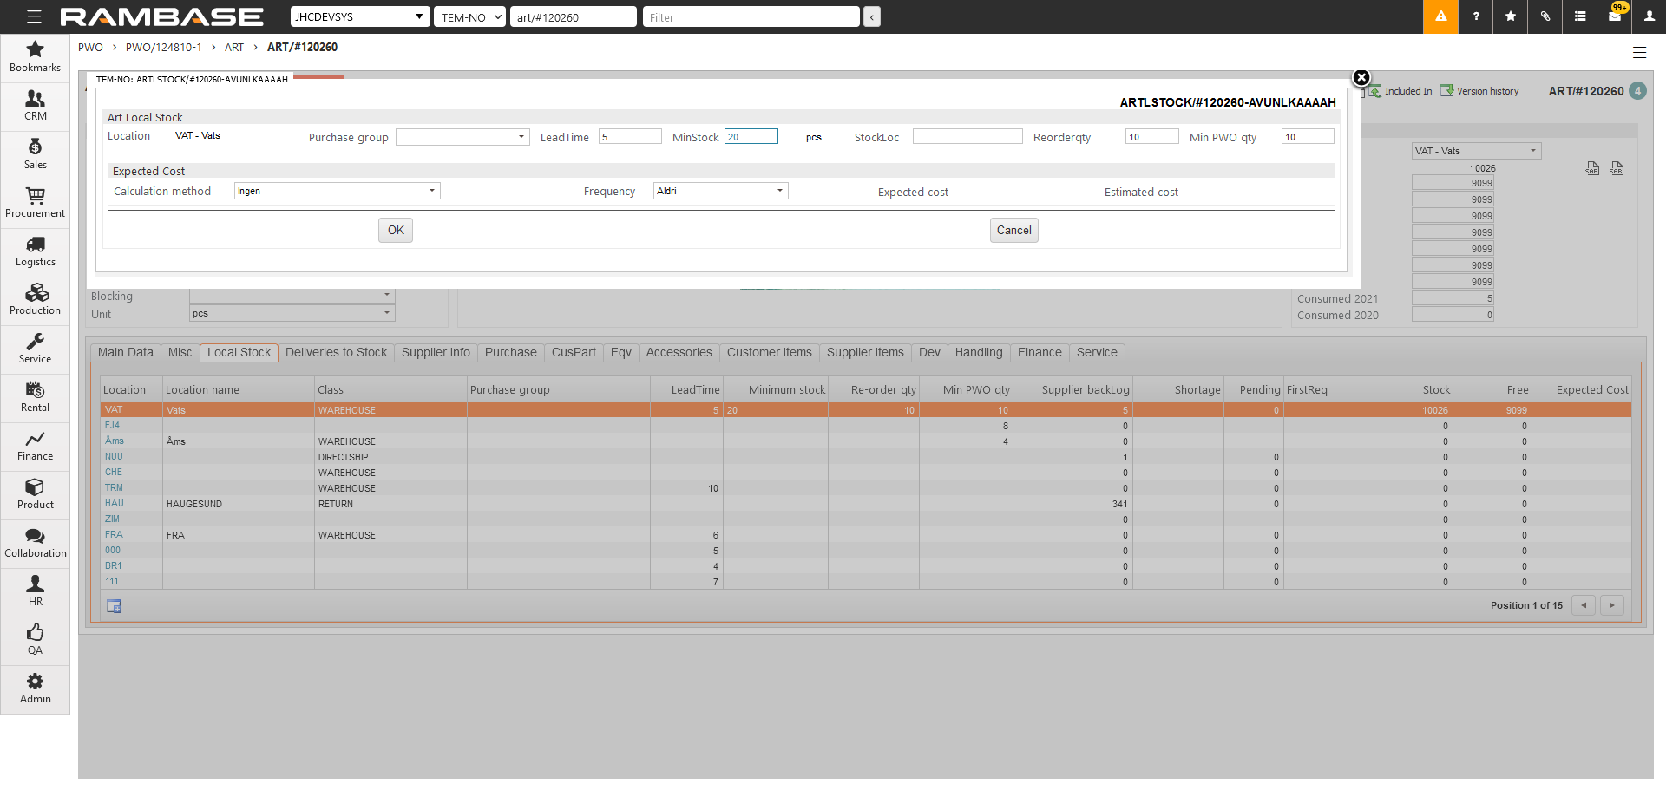Viewport: 1666px width, 803px height.
Task: Open the Rental module icon
Action: tap(35, 390)
